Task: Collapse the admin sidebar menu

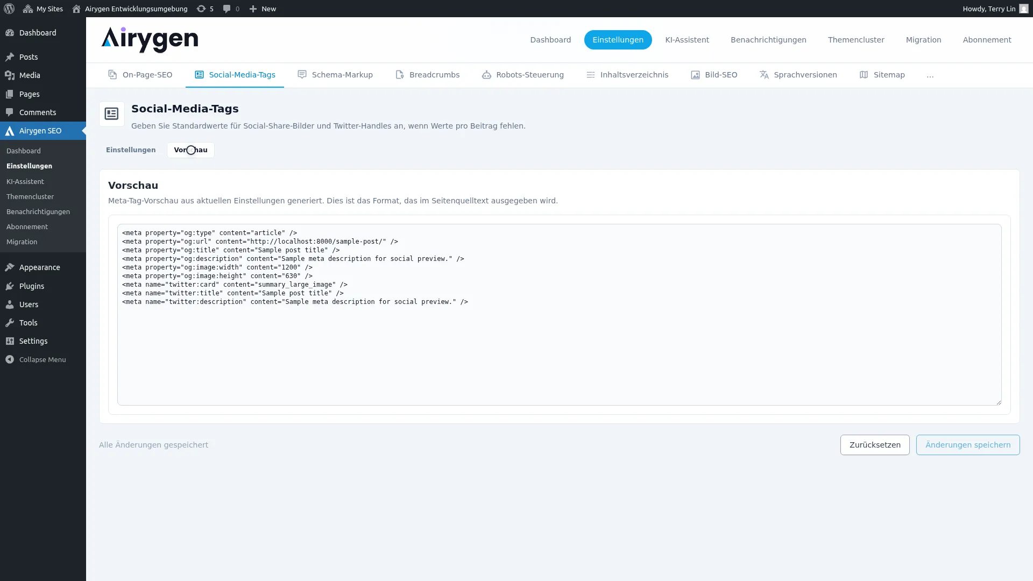Action: [x=43, y=360]
